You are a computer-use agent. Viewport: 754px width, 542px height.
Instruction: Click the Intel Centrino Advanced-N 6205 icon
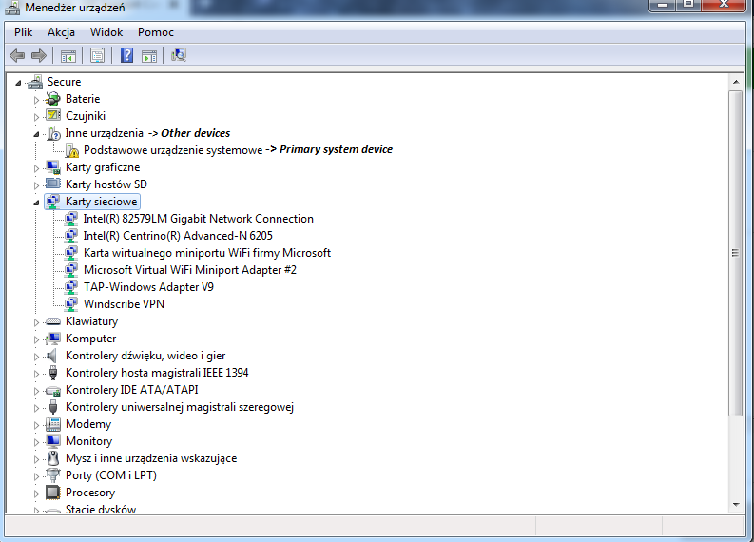[71, 236]
